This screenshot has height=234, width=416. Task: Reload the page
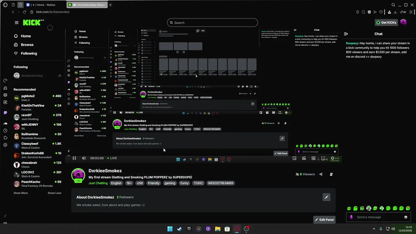tap(24, 12)
